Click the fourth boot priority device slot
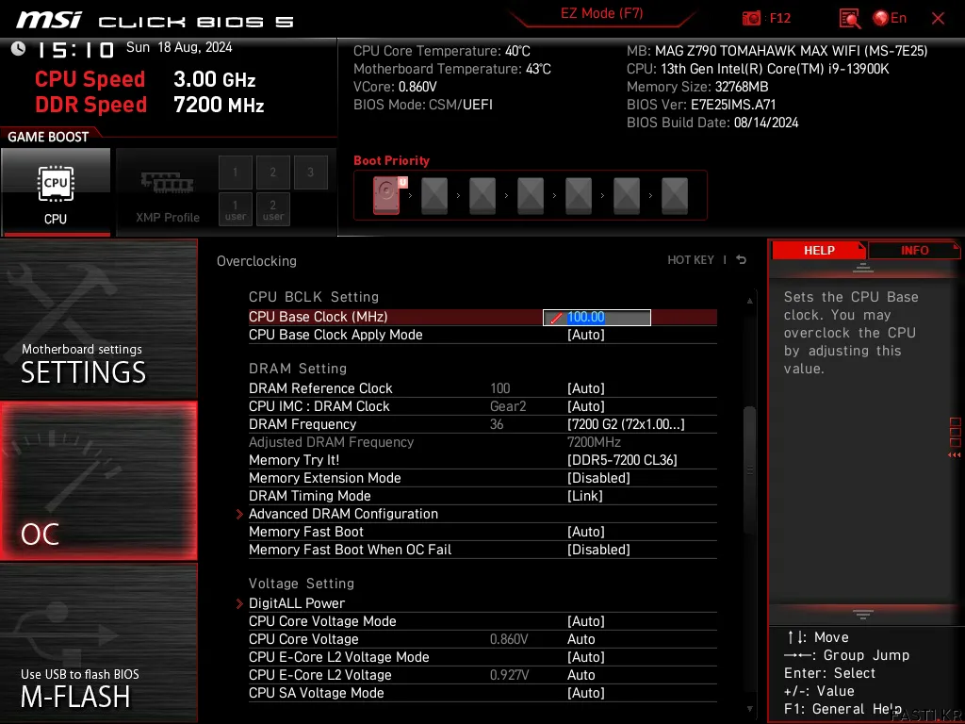The image size is (965, 724). tap(531, 195)
